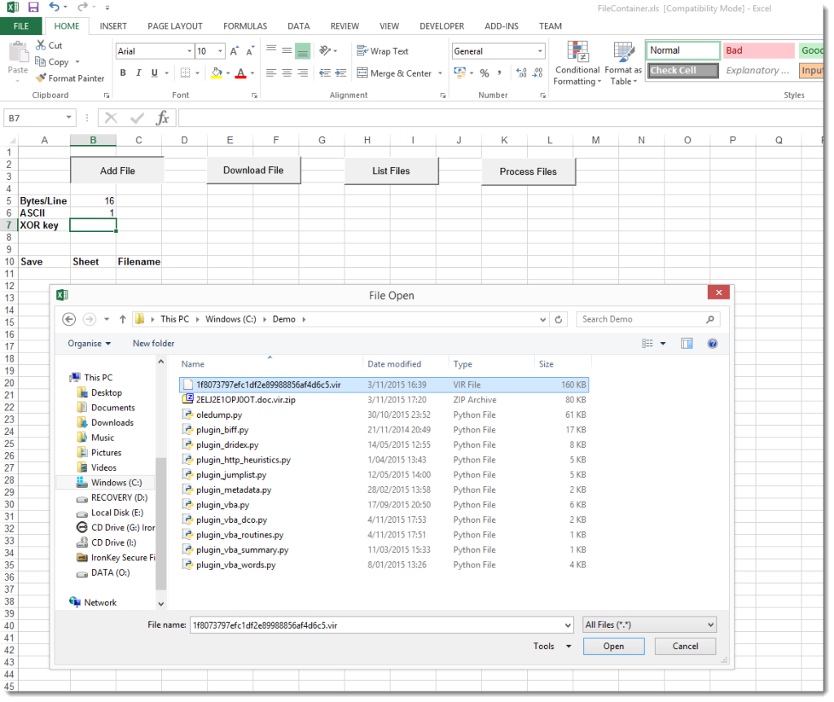The height and width of the screenshot is (702, 834).
Task: Click the Save icon in the quick access toolbar
Action: (x=33, y=7)
